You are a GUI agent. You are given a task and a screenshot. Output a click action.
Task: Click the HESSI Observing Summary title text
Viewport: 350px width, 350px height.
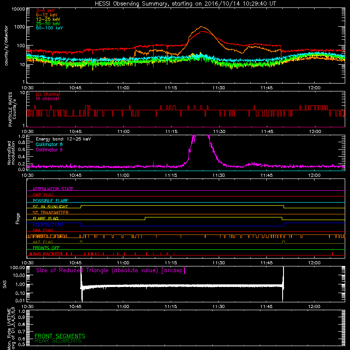[185, 4]
